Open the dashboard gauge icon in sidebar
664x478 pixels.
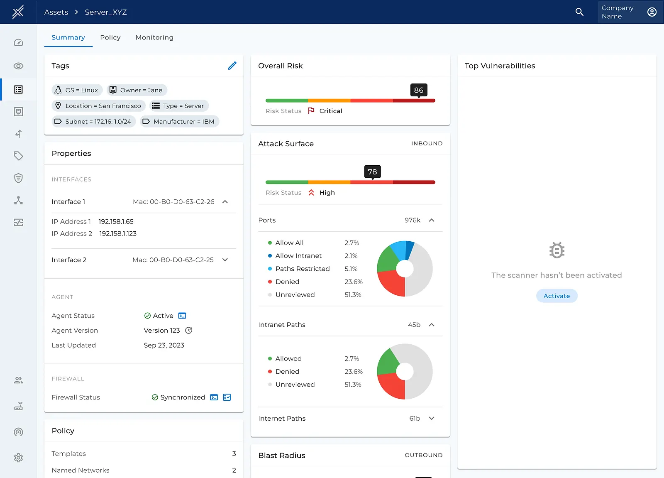[x=18, y=42]
